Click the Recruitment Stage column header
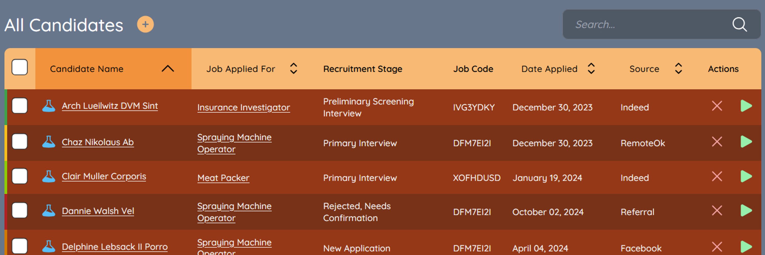 point(363,69)
